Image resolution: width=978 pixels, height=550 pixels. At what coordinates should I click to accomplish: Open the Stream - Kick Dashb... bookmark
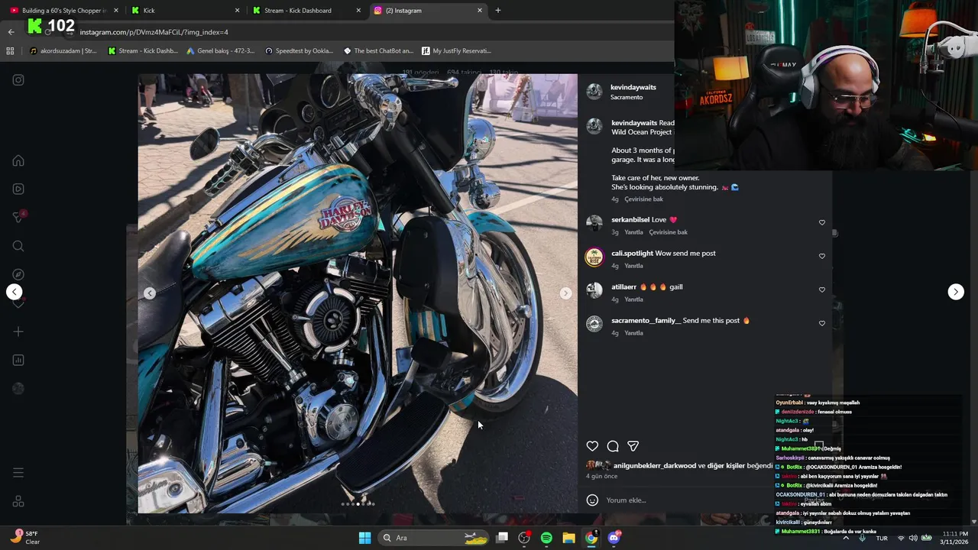tap(143, 51)
